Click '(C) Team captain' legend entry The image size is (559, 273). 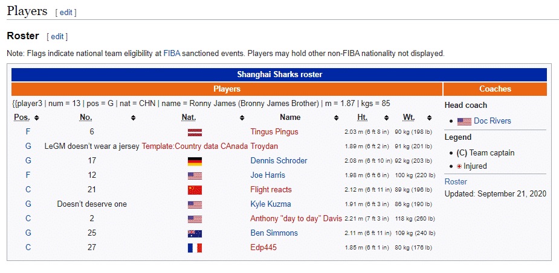485,153
